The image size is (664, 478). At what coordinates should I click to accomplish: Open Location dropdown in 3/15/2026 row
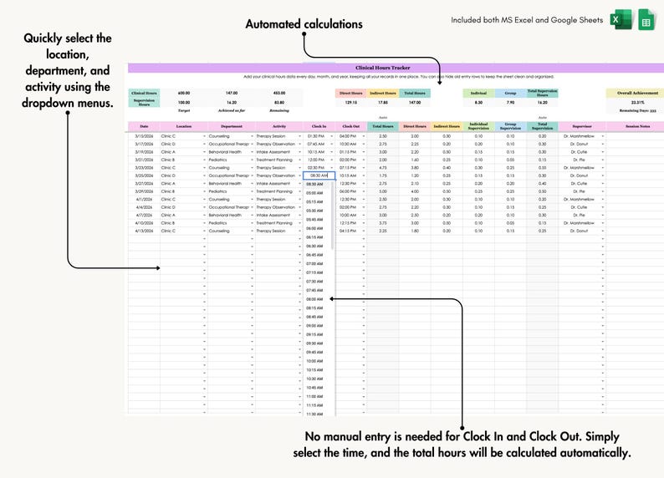(x=204, y=136)
